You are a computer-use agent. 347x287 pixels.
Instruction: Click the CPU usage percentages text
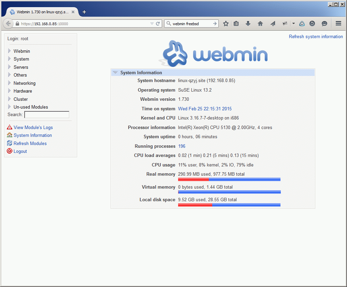click(x=216, y=165)
